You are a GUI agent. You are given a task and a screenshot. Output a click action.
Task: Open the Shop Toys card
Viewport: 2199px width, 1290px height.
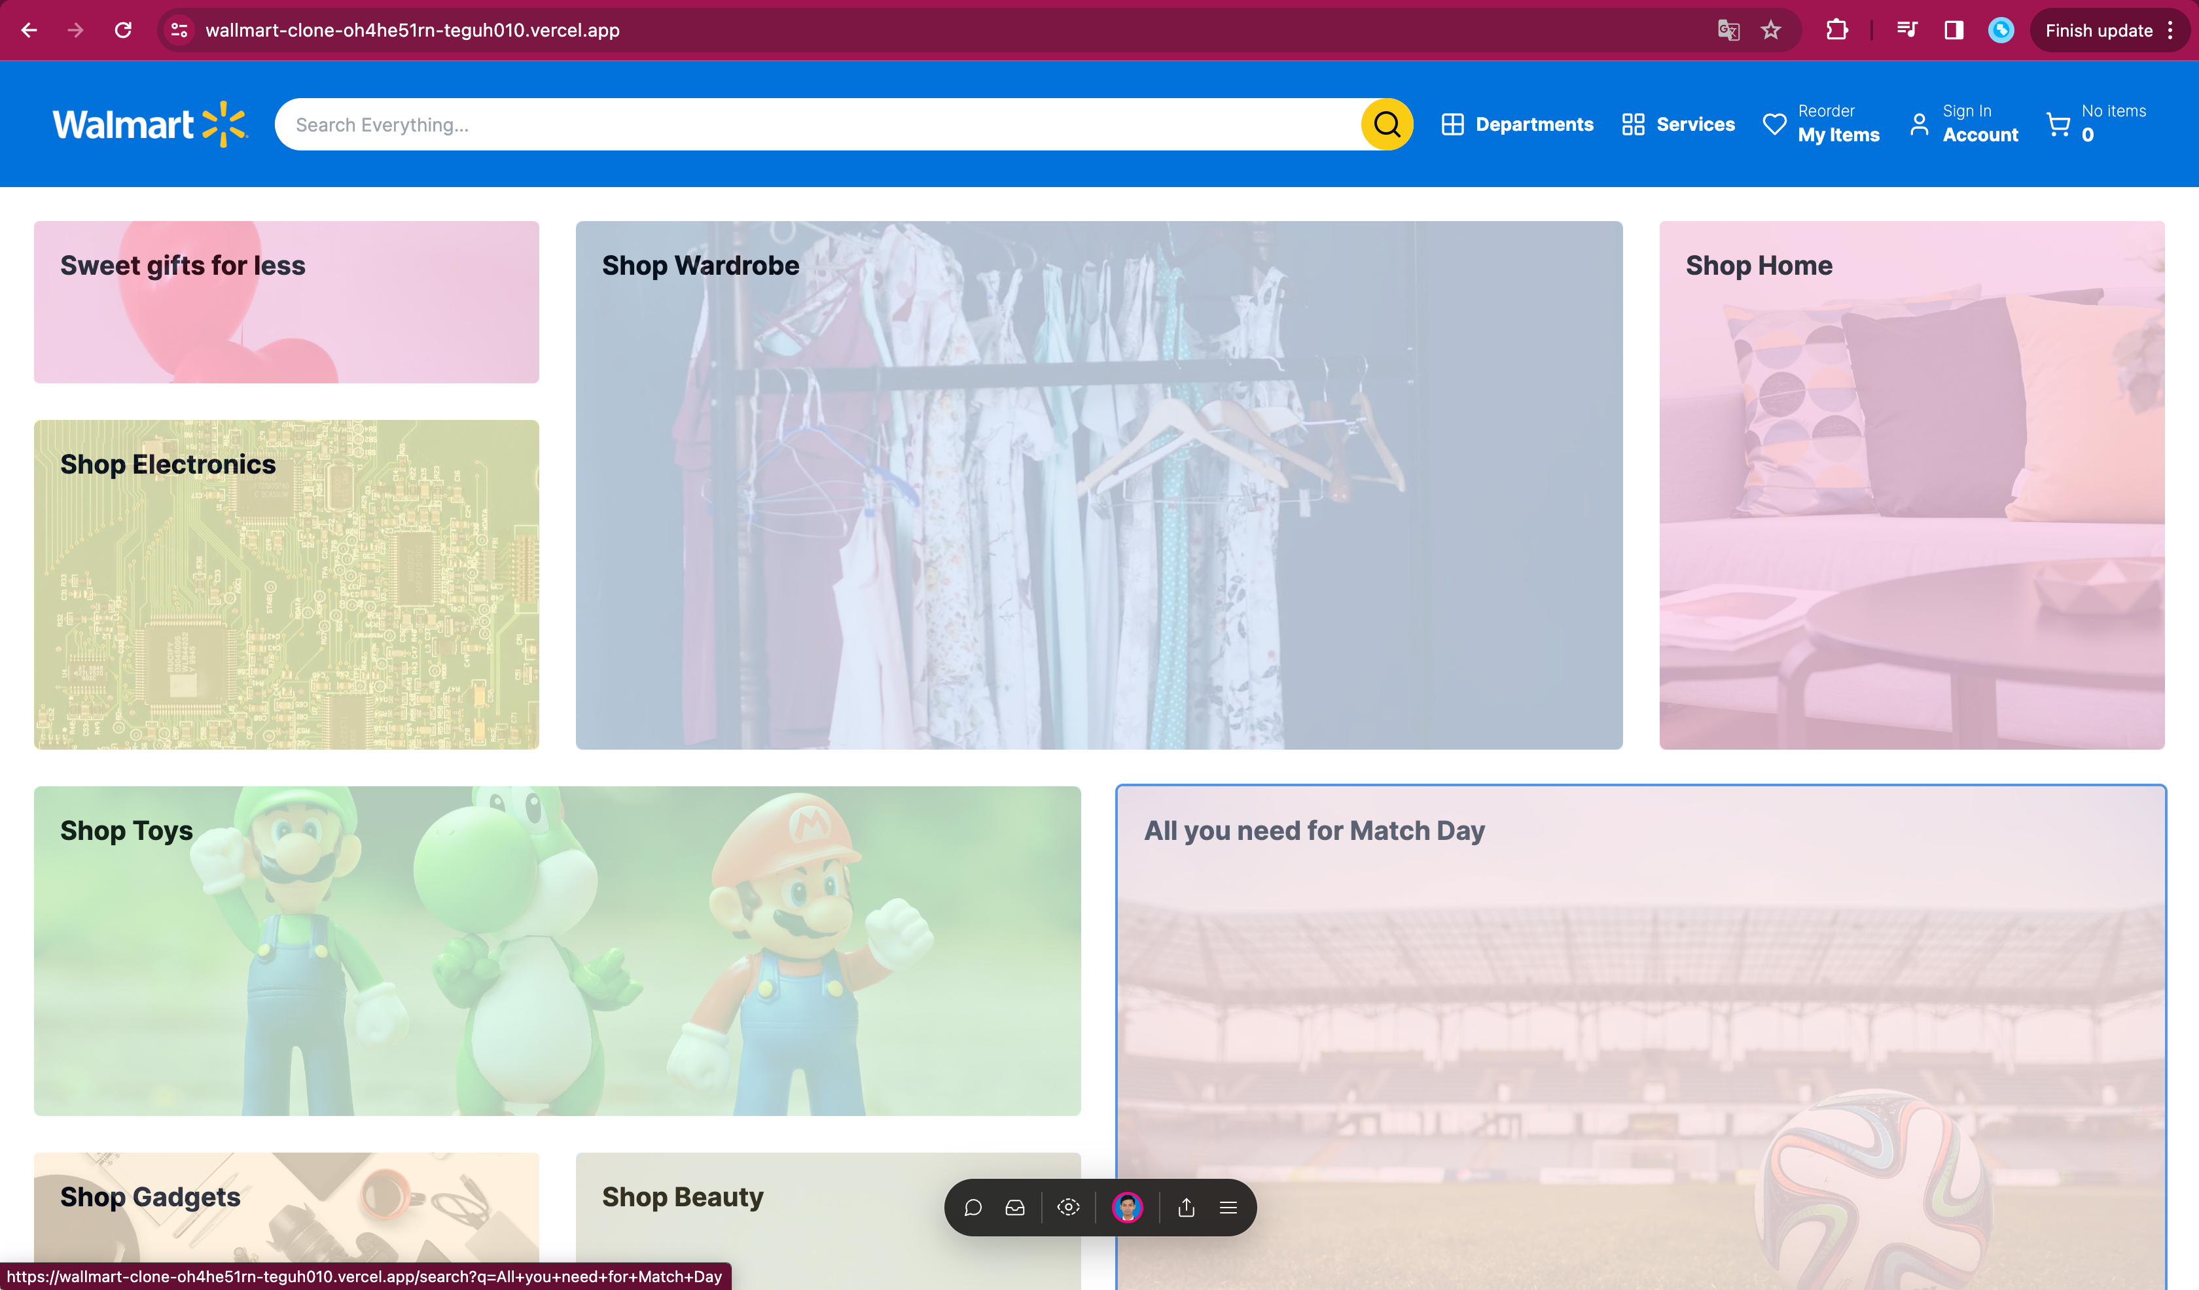coord(557,950)
